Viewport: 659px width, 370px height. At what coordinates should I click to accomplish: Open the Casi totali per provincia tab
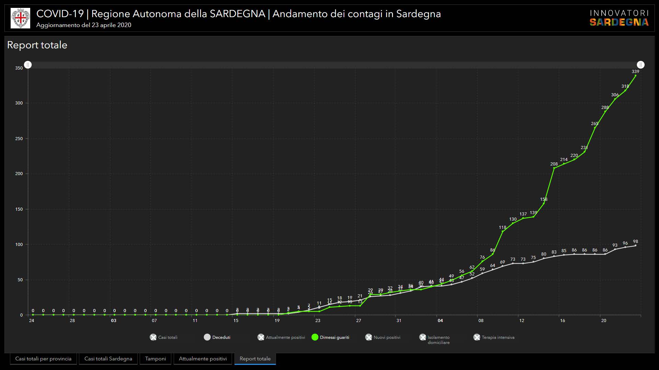[x=43, y=359]
